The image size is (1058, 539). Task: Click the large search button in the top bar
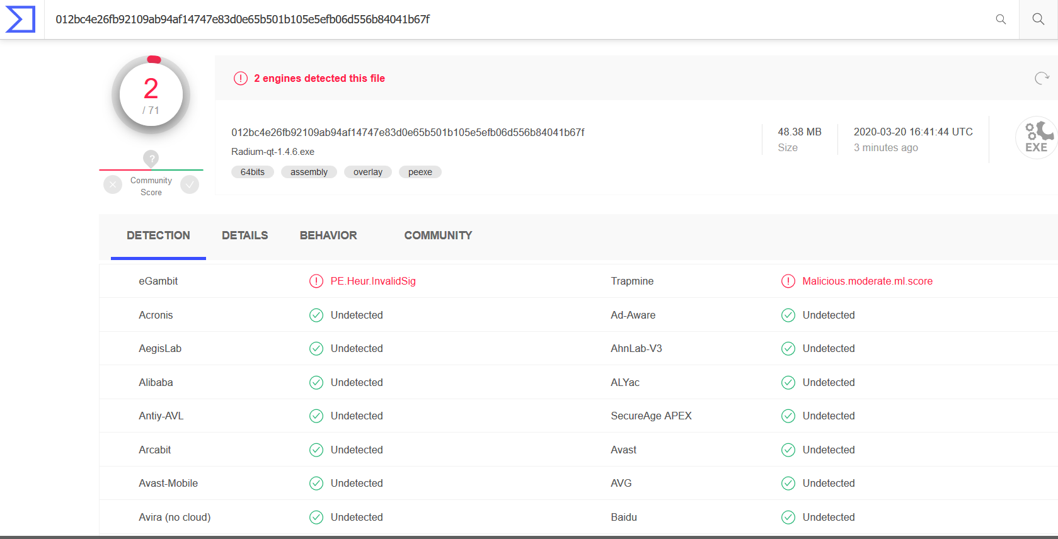[x=1038, y=19]
